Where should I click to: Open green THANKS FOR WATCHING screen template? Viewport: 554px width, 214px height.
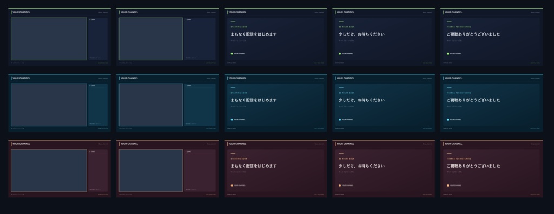pos(491,37)
